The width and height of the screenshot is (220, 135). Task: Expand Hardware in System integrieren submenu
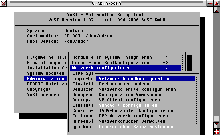[165, 57]
